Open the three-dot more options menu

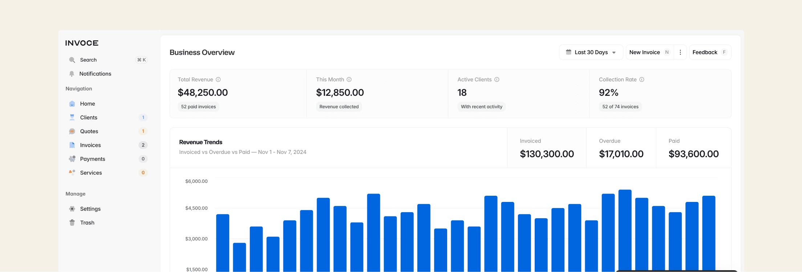[x=680, y=52]
